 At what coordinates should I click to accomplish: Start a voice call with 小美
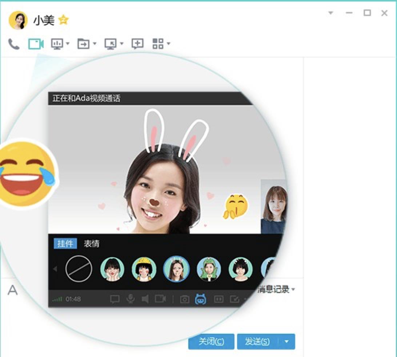[14, 44]
